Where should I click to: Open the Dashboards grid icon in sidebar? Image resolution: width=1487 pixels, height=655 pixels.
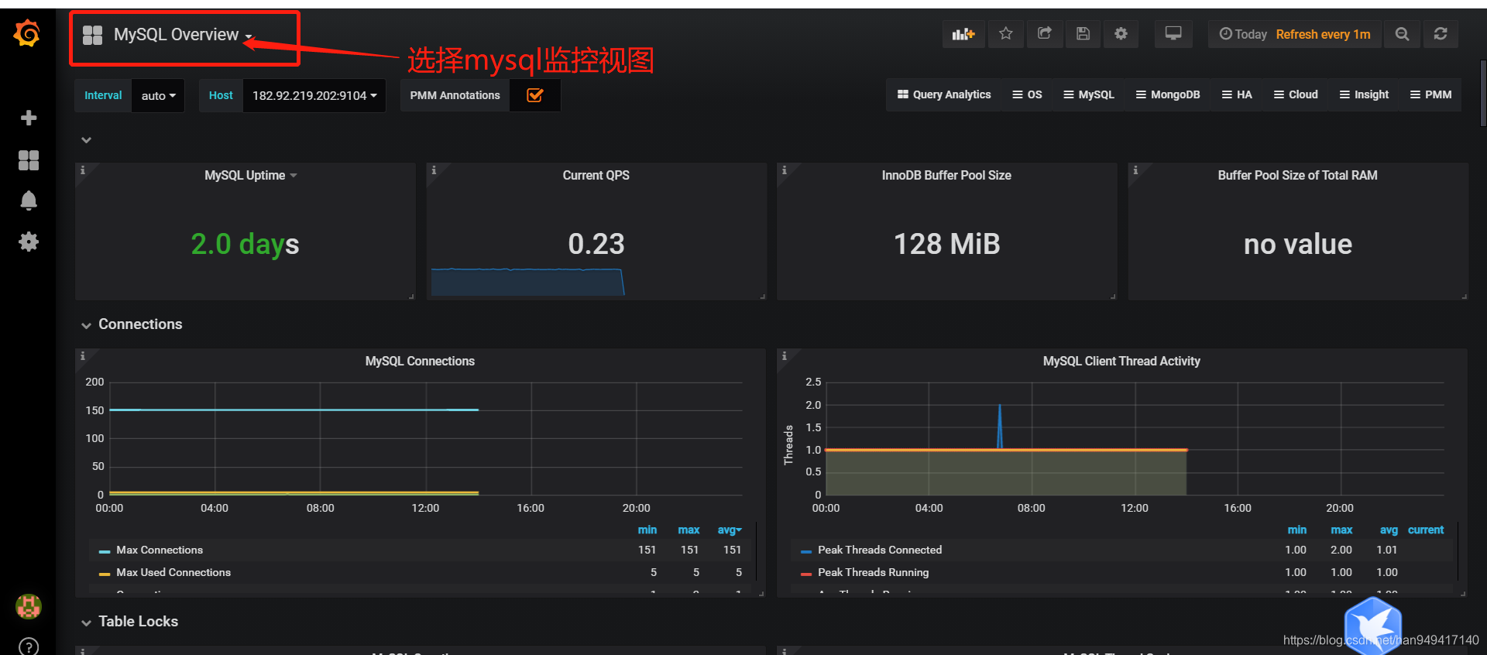tap(29, 160)
